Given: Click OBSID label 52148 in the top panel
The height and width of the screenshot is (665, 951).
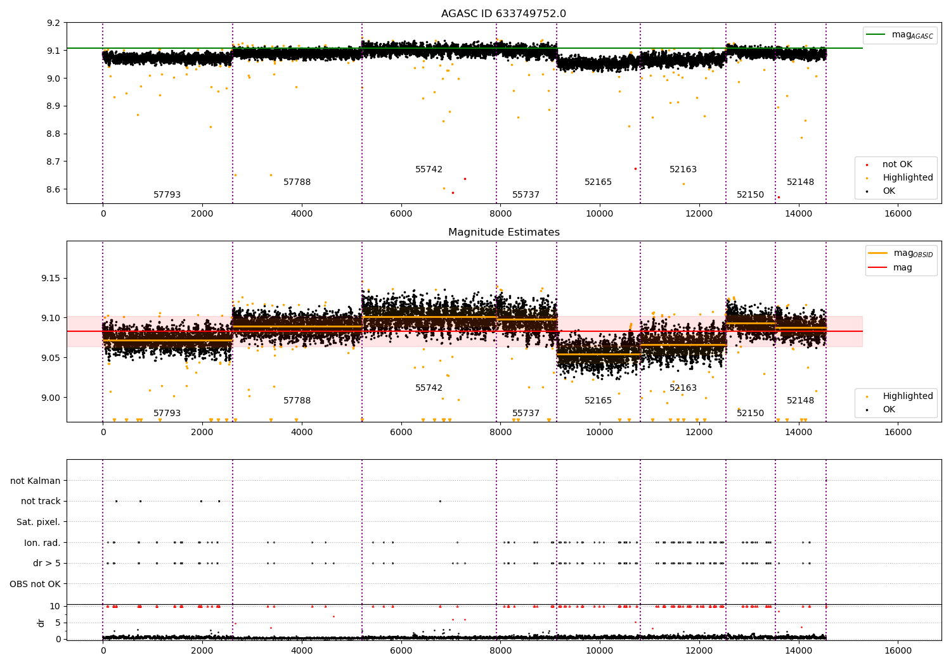Looking at the screenshot, I should click(800, 182).
